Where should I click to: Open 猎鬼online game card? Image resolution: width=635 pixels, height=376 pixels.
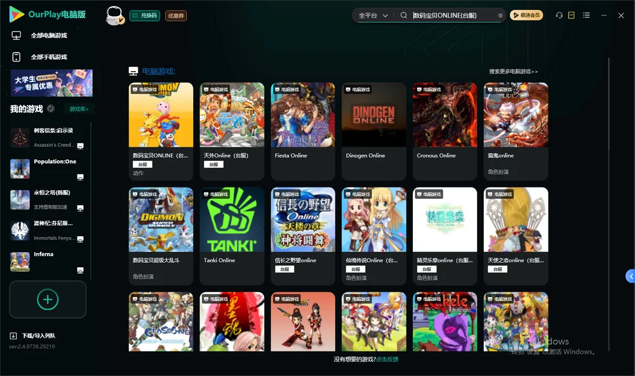tap(516, 131)
